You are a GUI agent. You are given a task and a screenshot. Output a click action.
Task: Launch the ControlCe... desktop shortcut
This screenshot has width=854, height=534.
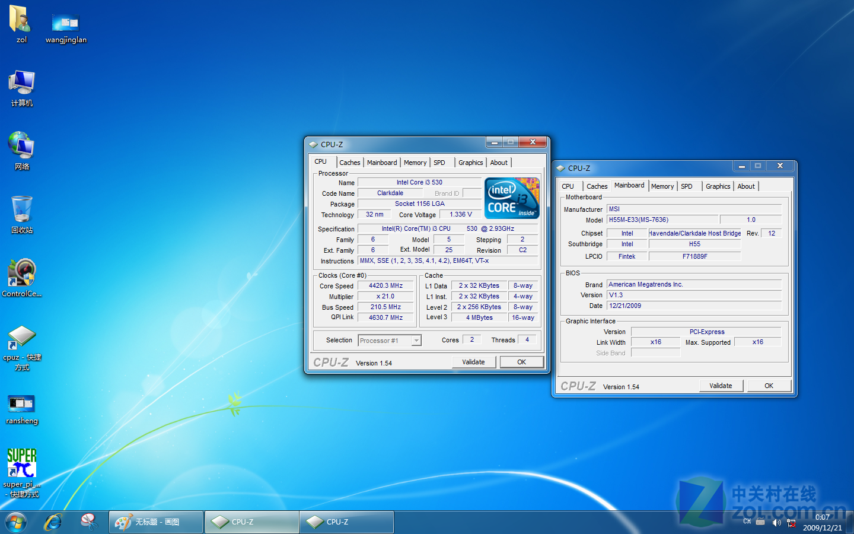point(22,278)
